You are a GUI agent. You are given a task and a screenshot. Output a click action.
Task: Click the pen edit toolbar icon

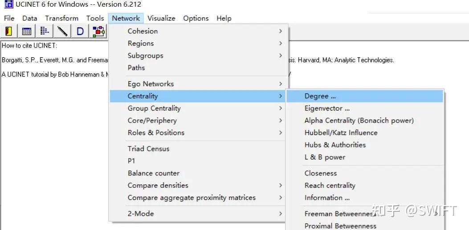point(62,31)
